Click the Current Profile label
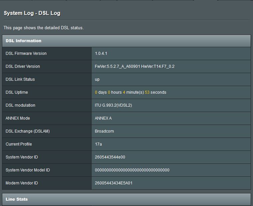The height and width of the screenshot is (206, 253). (19, 144)
